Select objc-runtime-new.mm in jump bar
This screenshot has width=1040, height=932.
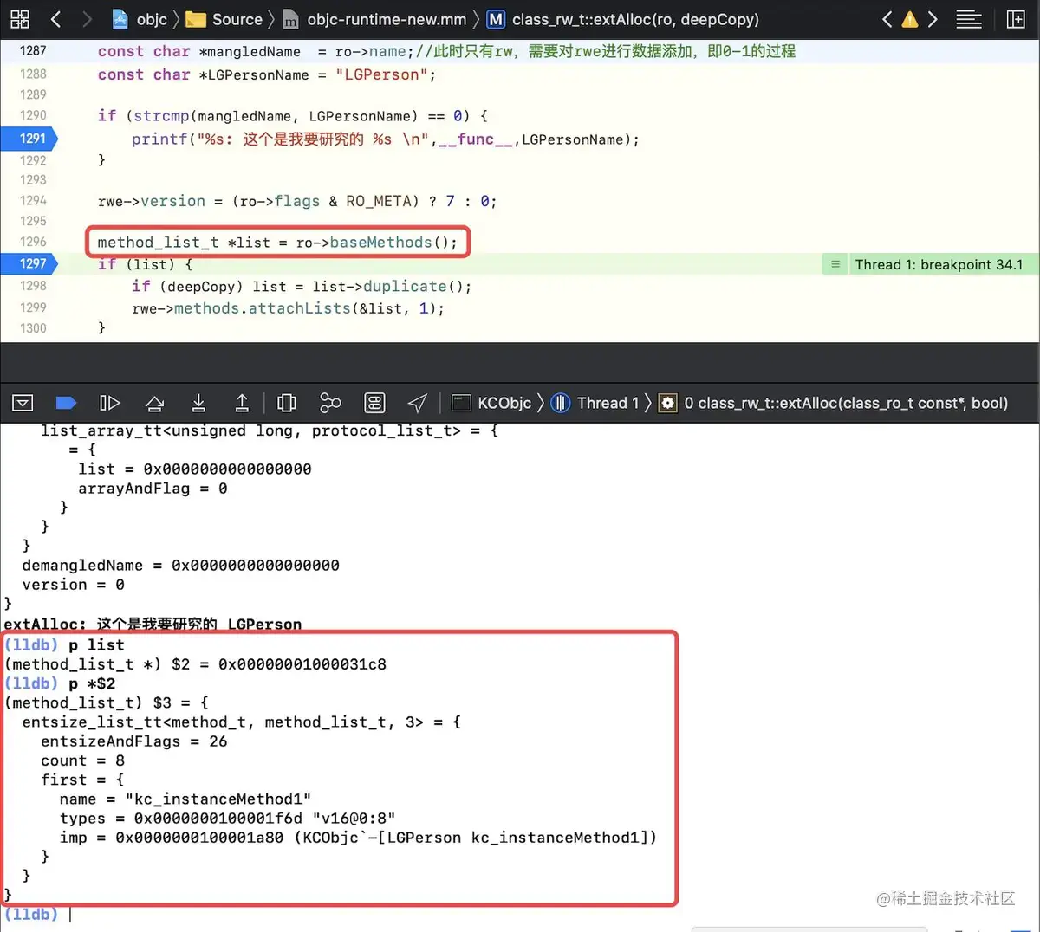pyautogui.click(x=375, y=19)
